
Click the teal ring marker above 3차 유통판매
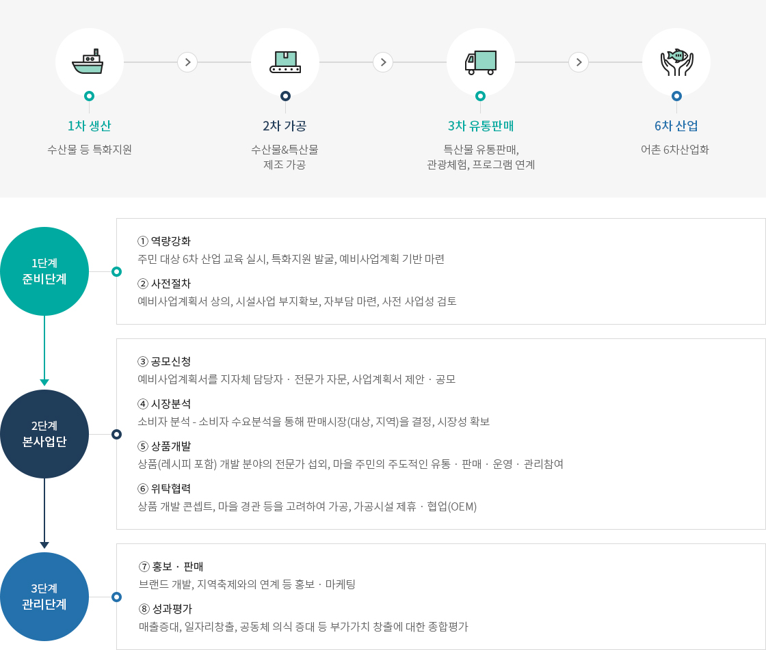[x=481, y=96]
